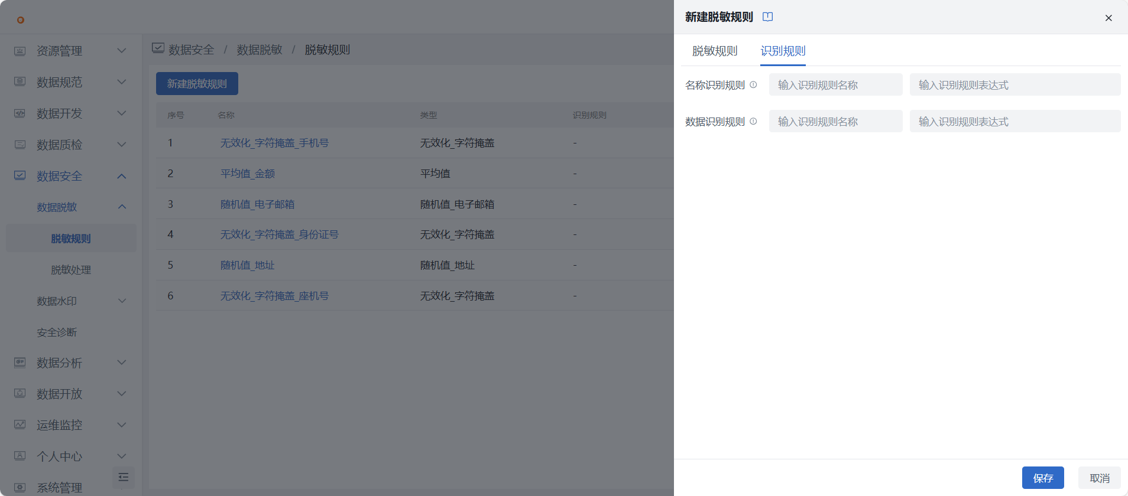Open 脱敏处理 in the sidebar menu

(71, 270)
